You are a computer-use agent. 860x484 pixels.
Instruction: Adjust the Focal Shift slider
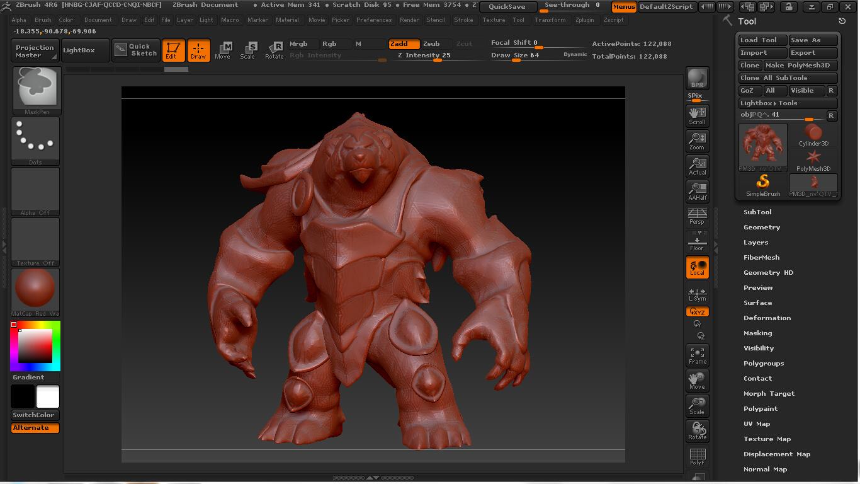[x=539, y=43]
